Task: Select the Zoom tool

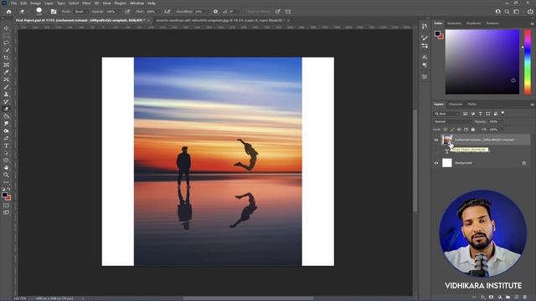Action: 6,175
